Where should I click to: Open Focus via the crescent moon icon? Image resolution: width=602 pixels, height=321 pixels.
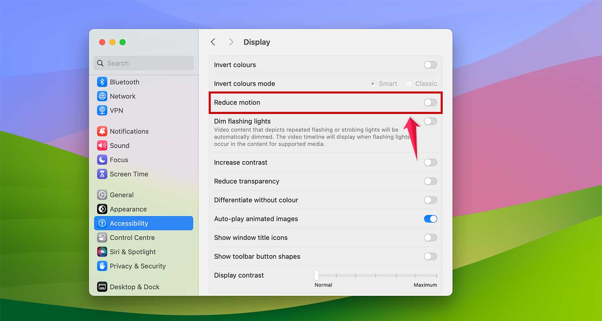coord(102,160)
